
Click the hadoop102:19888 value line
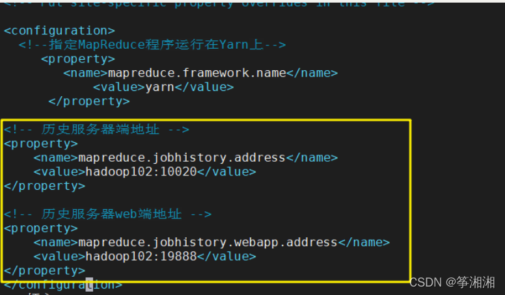click(144, 257)
